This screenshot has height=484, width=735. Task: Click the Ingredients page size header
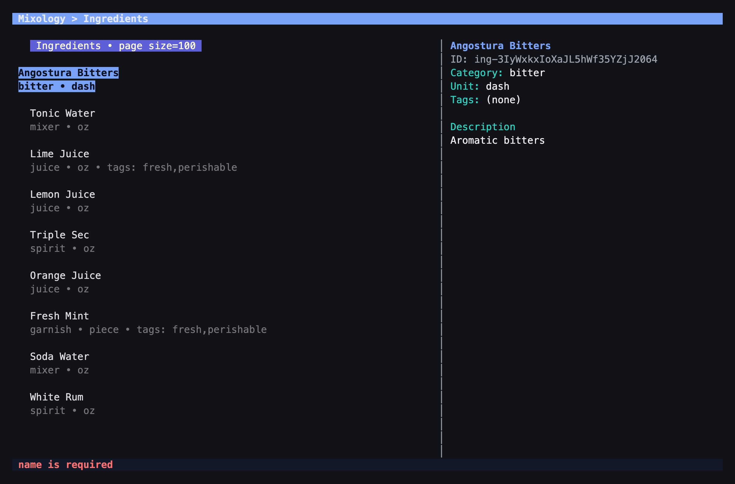(116, 46)
